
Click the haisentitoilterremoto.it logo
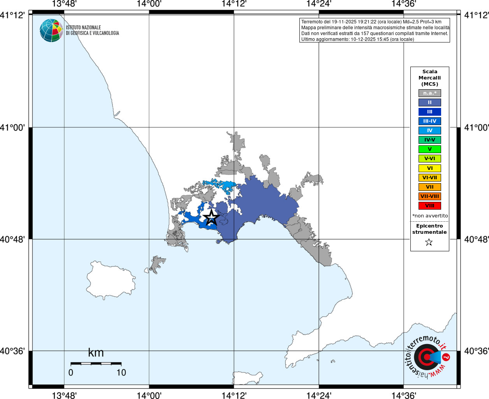point(427,357)
